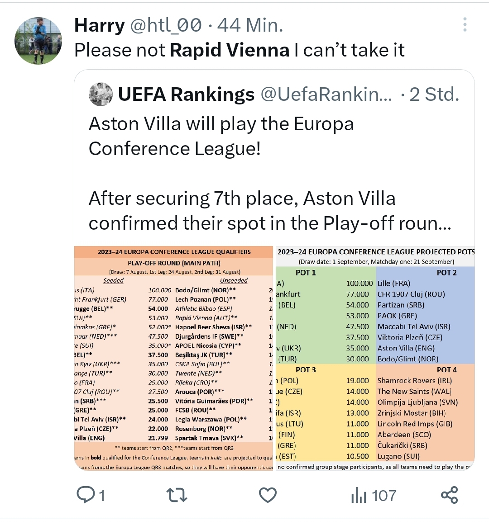This screenshot has height=525, width=489.
Task: Open UEFA Rankings avatar in quoted tweet
Action: [101, 94]
